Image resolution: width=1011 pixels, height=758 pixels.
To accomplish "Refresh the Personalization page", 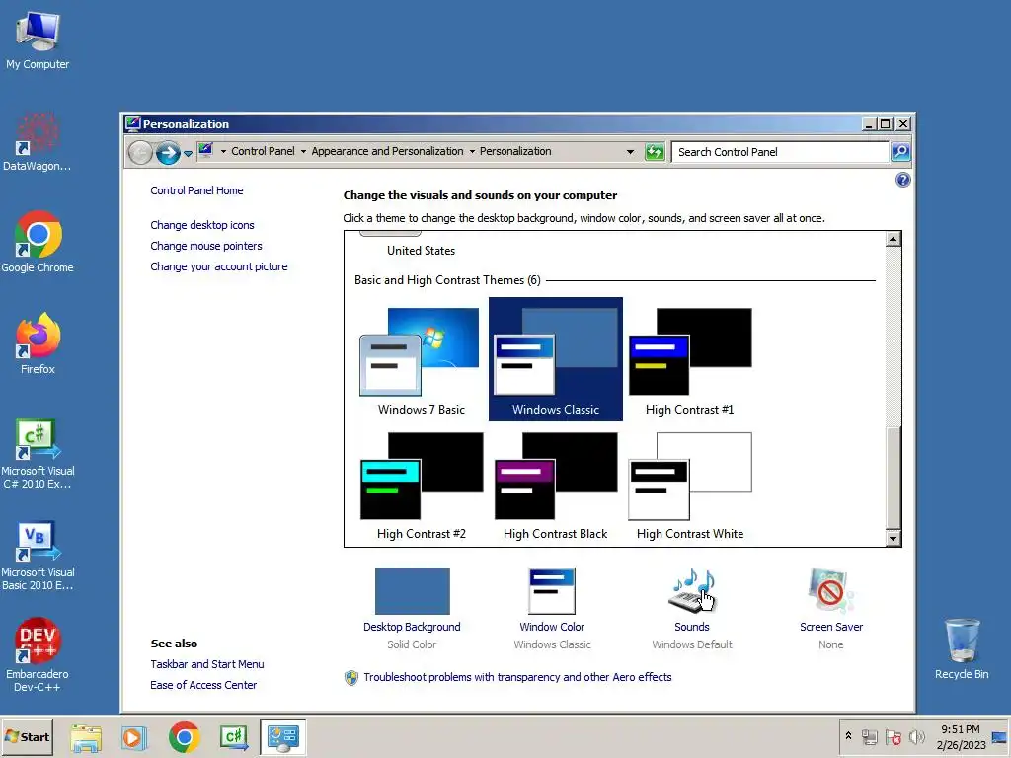I will pyautogui.click(x=655, y=152).
